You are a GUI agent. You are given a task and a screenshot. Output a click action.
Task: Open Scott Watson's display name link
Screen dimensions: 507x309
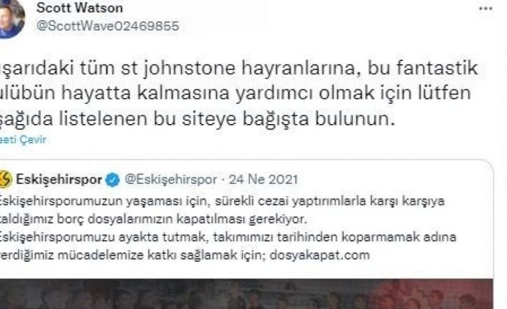click(x=80, y=8)
